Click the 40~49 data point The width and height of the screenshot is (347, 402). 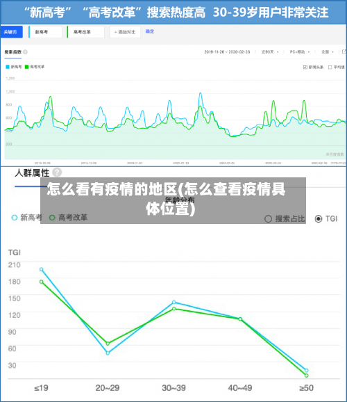click(x=240, y=319)
